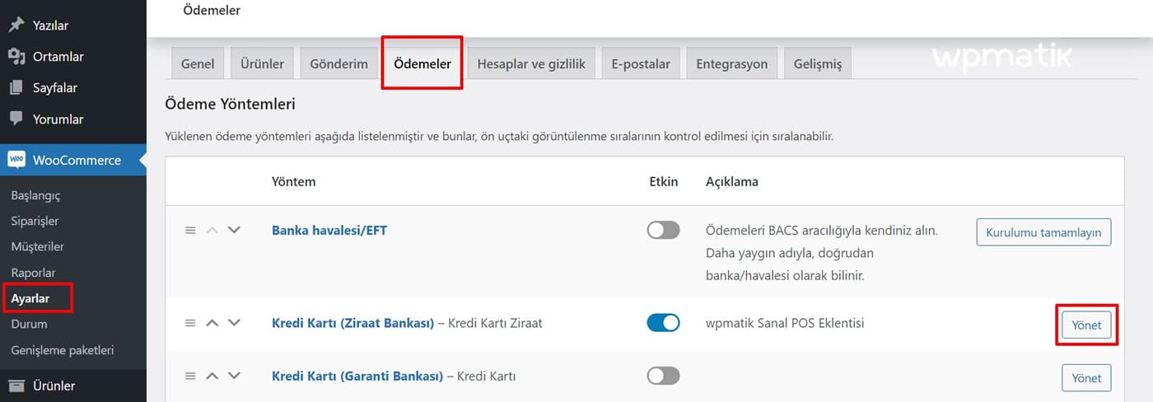Click the drag handle of Kredi Kartı (Ziraat Bankası)
Screen dimensions: 1153x402
pyautogui.click(x=190, y=324)
